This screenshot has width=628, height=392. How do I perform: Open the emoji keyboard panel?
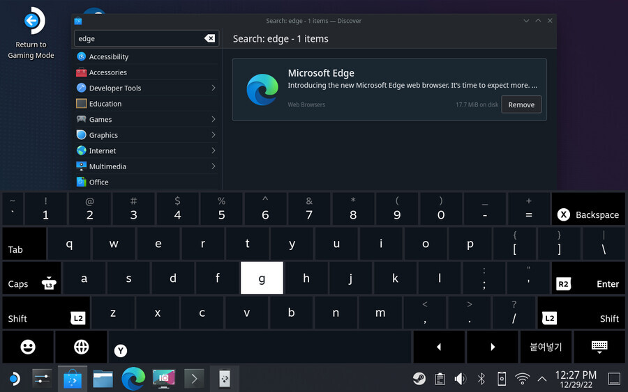[28, 347]
